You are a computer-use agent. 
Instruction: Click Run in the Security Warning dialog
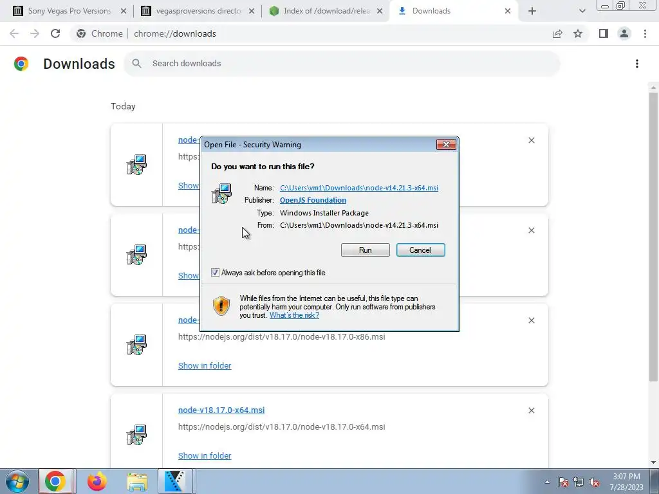[366, 250]
